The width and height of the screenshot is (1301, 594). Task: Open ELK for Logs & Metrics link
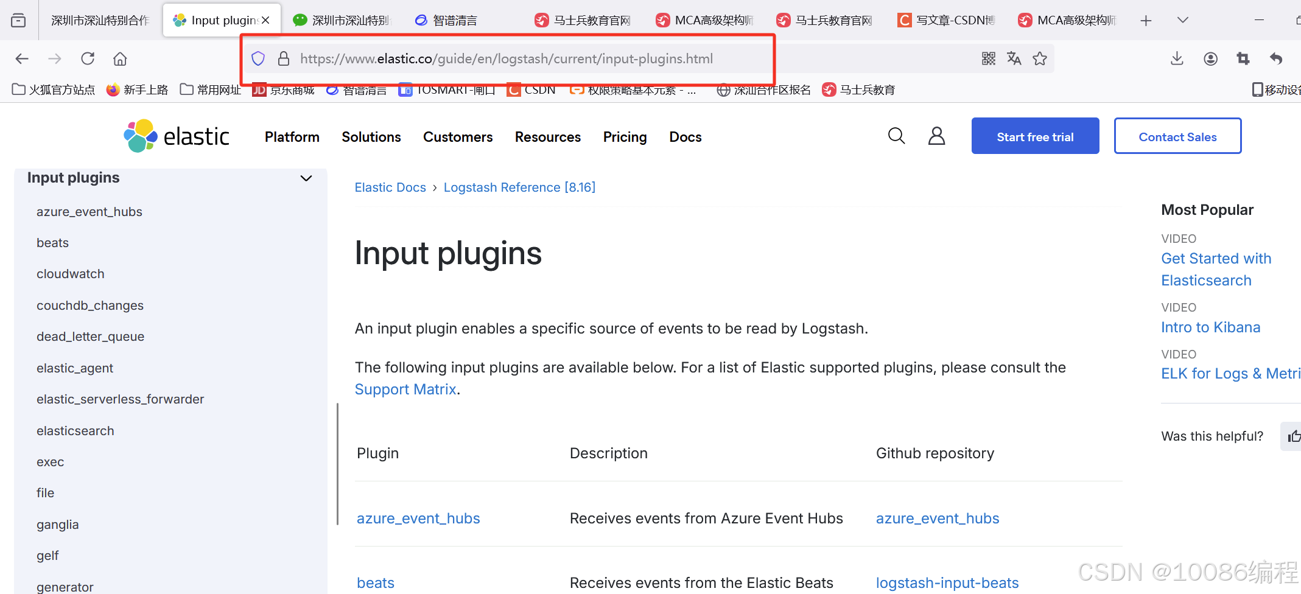(x=1230, y=374)
